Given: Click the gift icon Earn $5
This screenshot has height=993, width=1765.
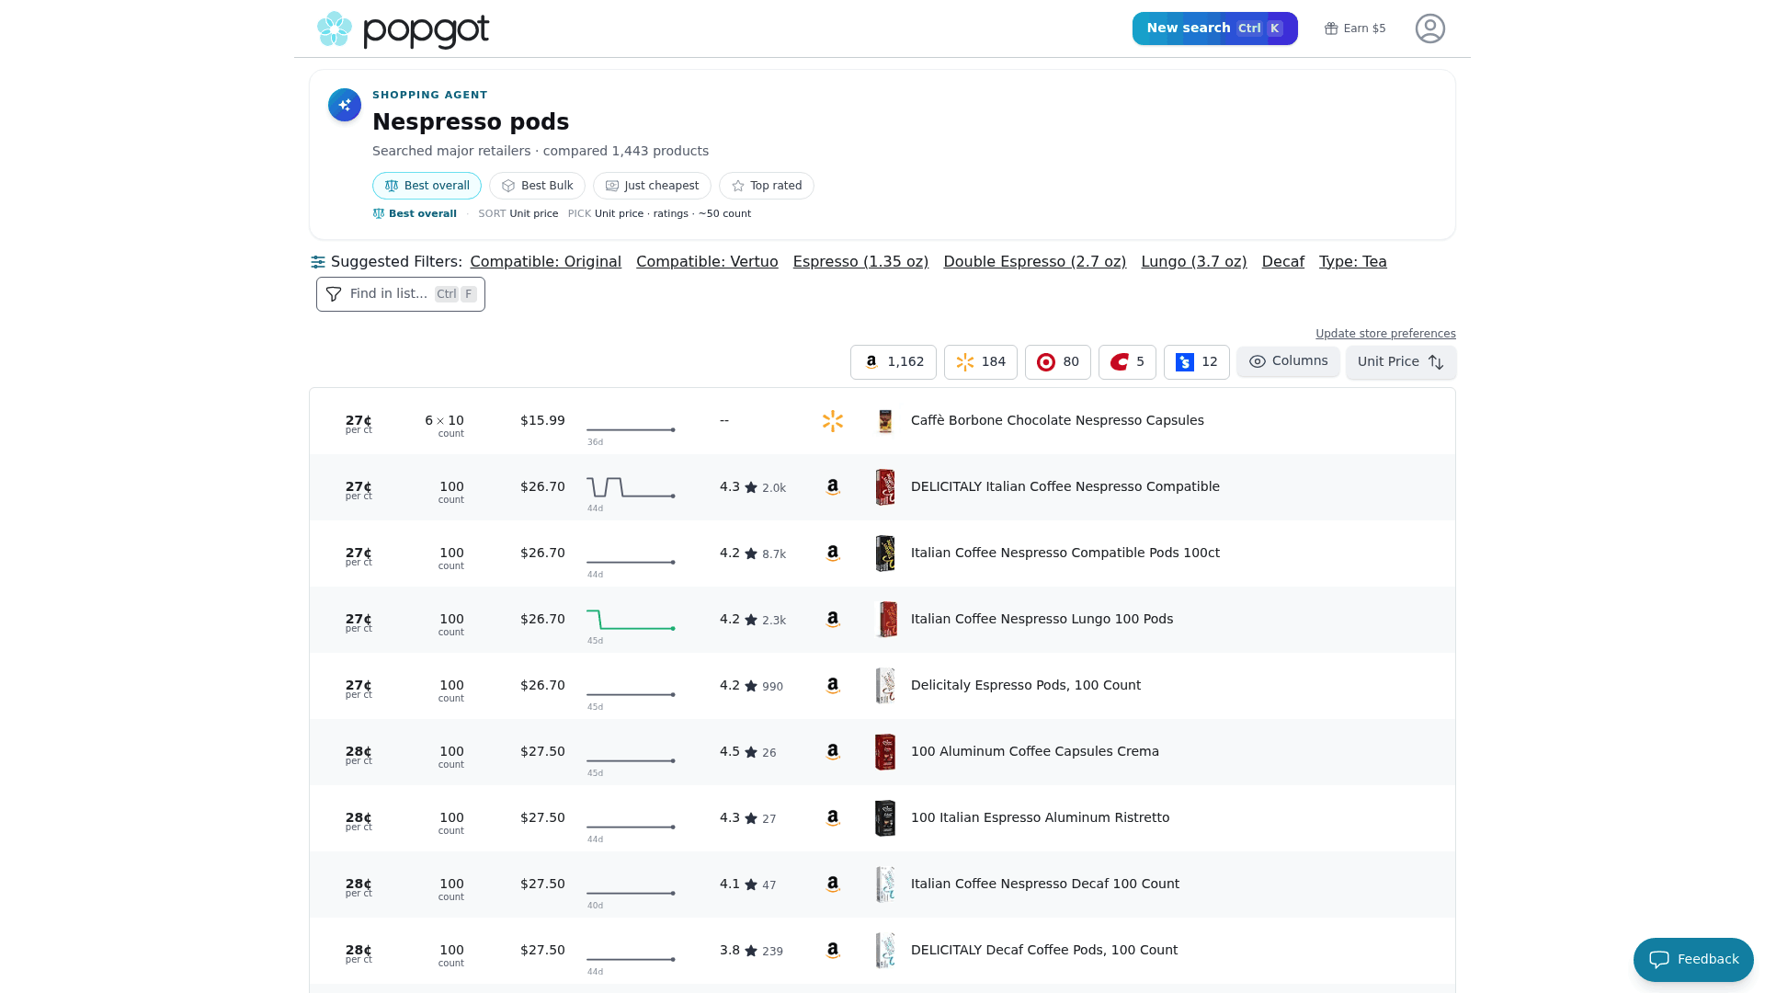Looking at the screenshot, I should click(1355, 29).
